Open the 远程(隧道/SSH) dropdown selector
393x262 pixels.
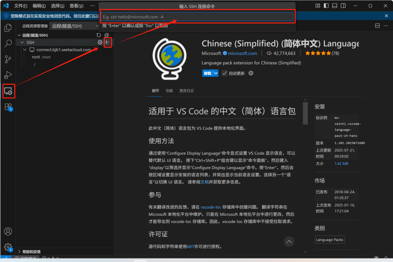click(75, 26)
